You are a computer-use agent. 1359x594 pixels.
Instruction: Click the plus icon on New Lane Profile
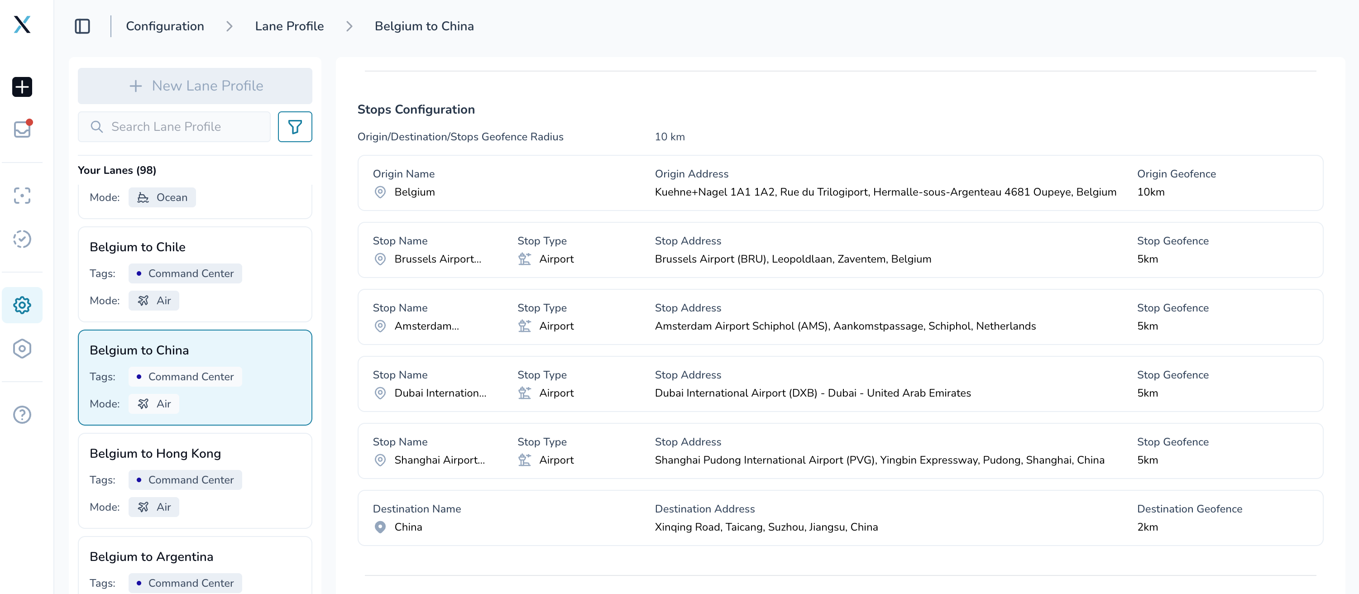tap(136, 86)
